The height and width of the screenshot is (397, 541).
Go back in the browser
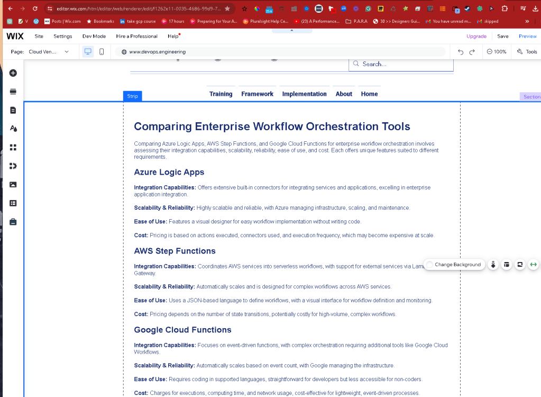11,8
